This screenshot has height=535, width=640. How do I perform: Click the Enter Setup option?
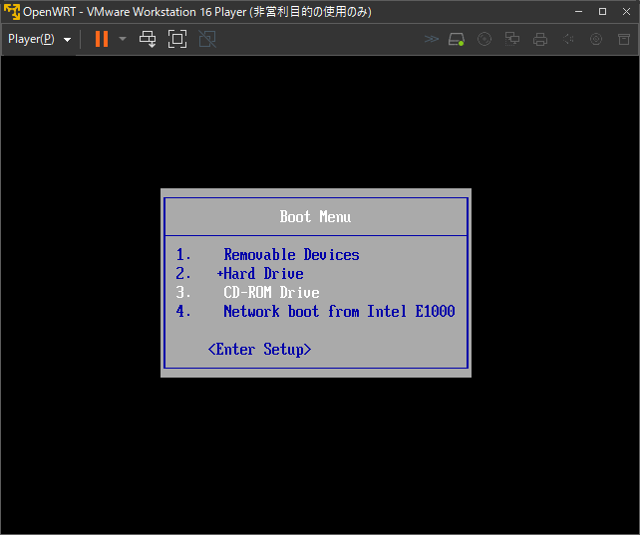click(x=259, y=350)
